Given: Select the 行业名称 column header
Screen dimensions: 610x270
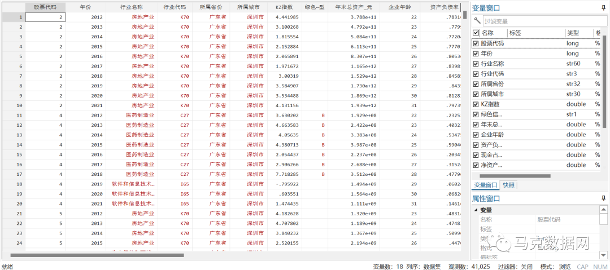Looking at the screenshot, I should [x=132, y=7].
